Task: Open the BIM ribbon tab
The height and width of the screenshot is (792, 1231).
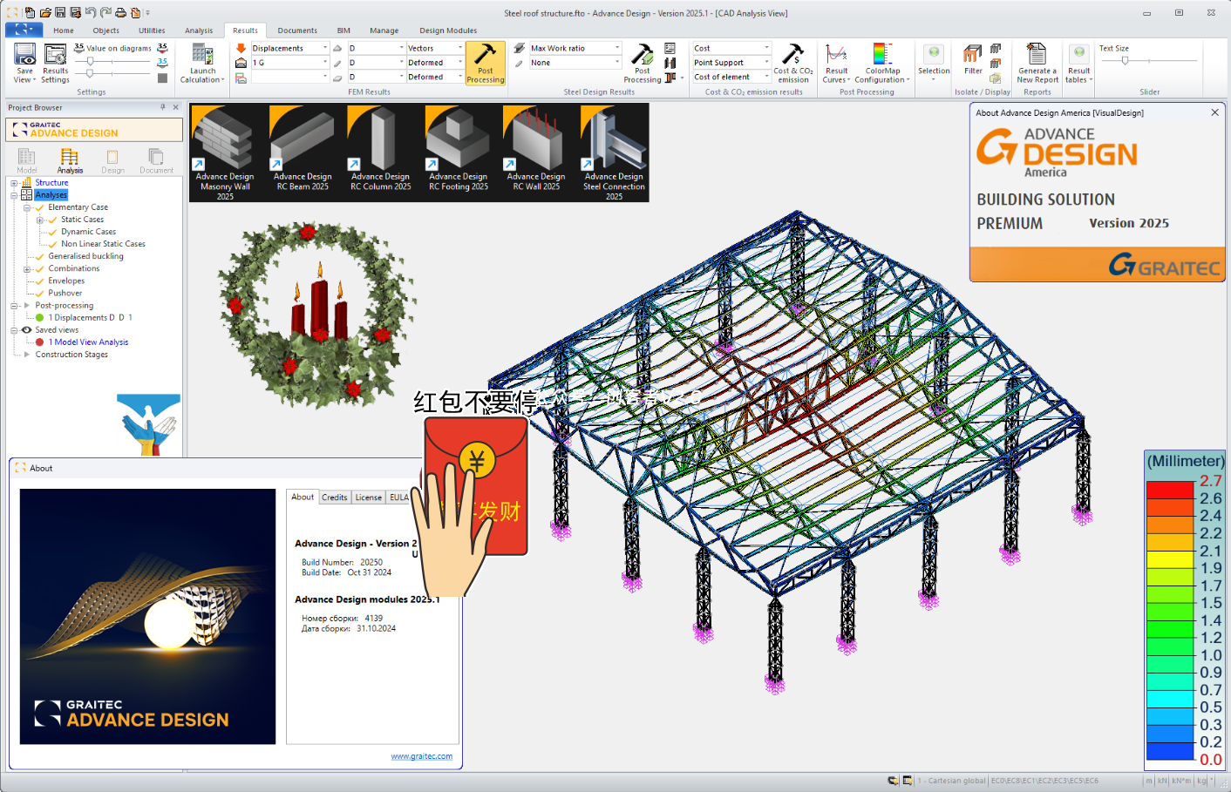Action: coord(343,30)
